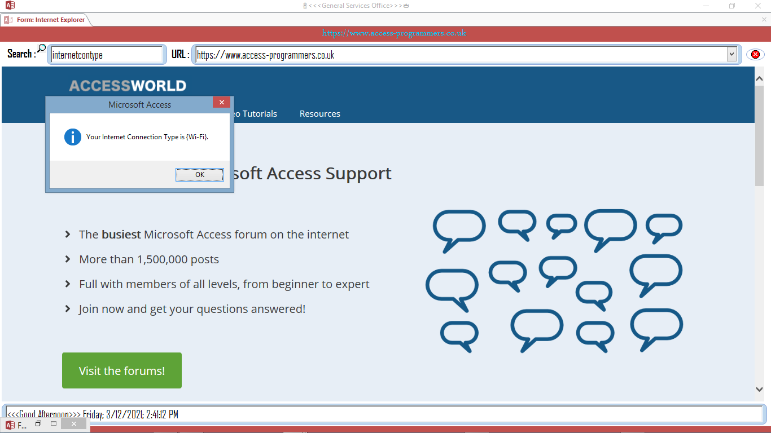Close the Internet Explorer form tab
Screen dimensions: 771x433
pyautogui.click(x=764, y=20)
